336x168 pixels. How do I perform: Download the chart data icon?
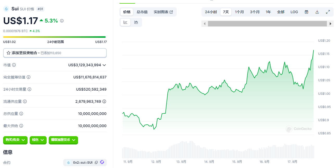coord(317,12)
